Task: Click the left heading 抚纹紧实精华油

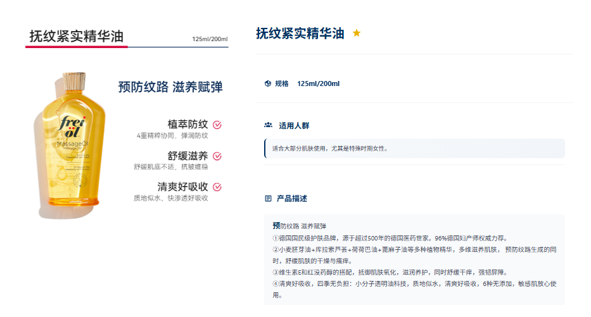Action: point(77,37)
